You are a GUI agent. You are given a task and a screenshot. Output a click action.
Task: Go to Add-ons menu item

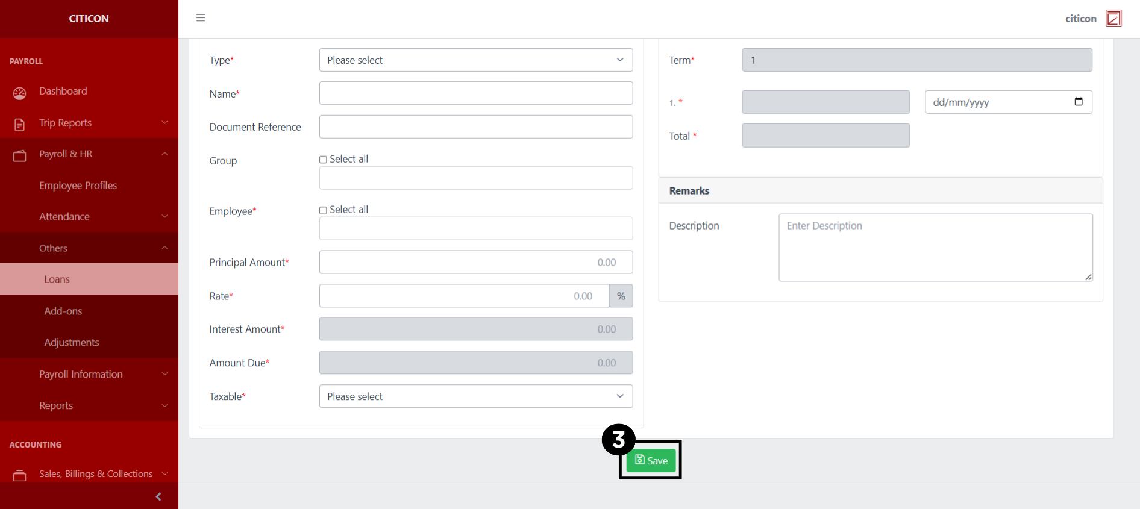(x=63, y=311)
